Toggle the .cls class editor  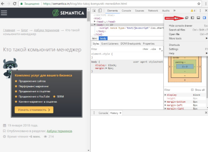pyautogui.click(x=153, y=49)
